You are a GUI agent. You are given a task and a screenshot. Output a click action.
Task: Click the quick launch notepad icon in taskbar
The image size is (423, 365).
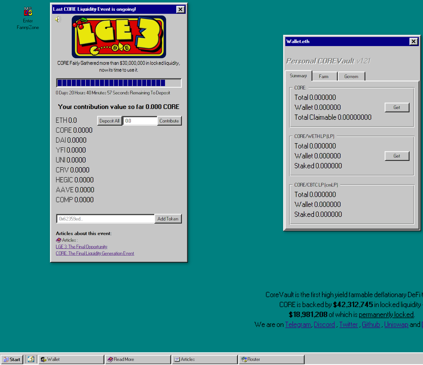pyautogui.click(x=31, y=359)
